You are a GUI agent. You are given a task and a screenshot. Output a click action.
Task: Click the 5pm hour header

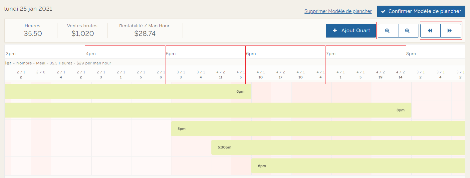coord(171,53)
